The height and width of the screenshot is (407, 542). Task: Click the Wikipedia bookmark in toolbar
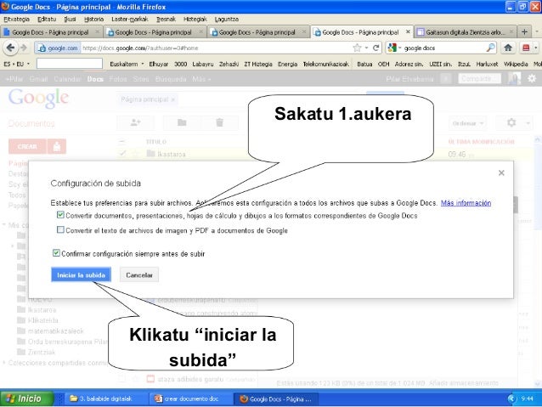(516, 64)
